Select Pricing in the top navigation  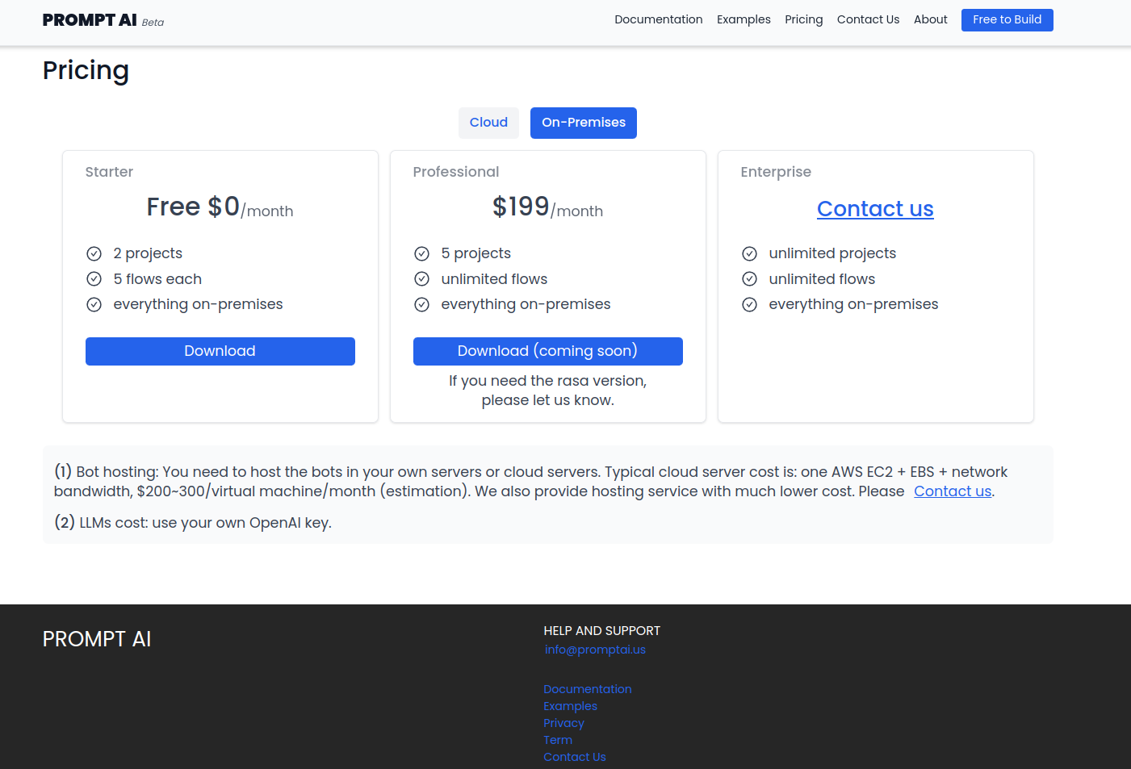(x=804, y=19)
